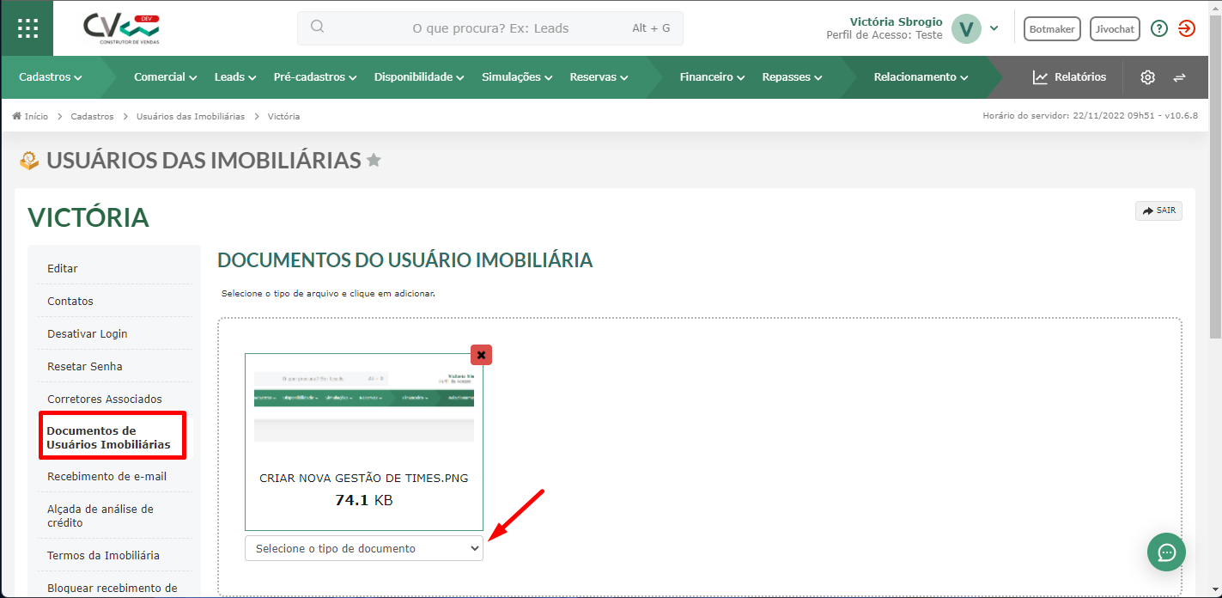The height and width of the screenshot is (598, 1222).
Task: Remove uploaded file with red X
Action: tap(481, 355)
